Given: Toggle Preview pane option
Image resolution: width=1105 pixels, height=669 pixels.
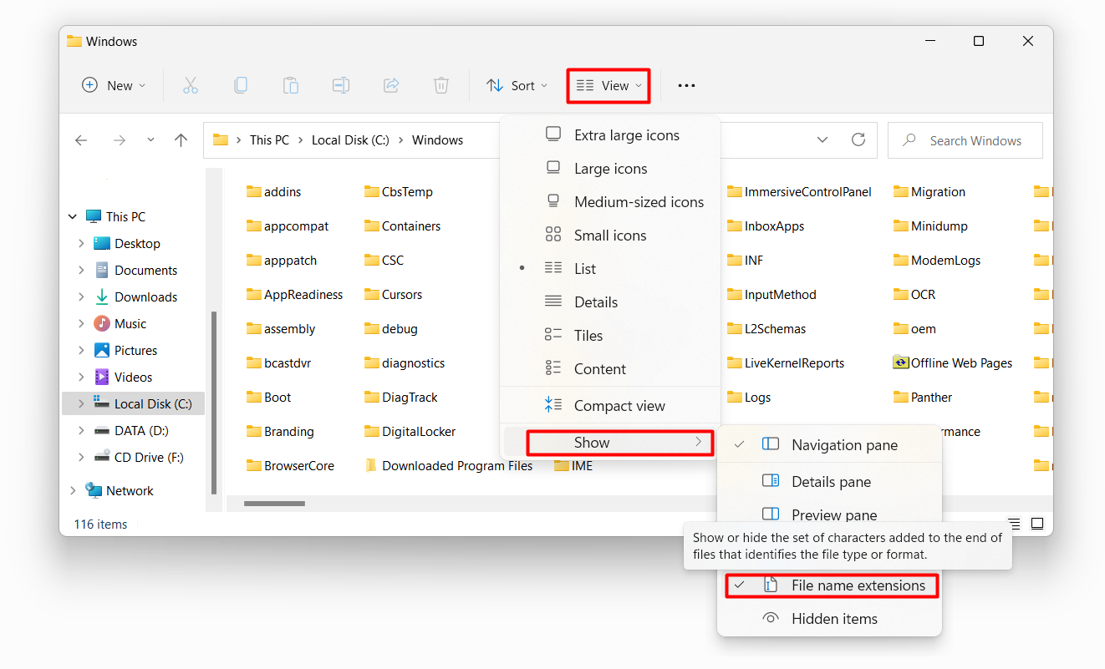Looking at the screenshot, I should click(x=829, y=514).
